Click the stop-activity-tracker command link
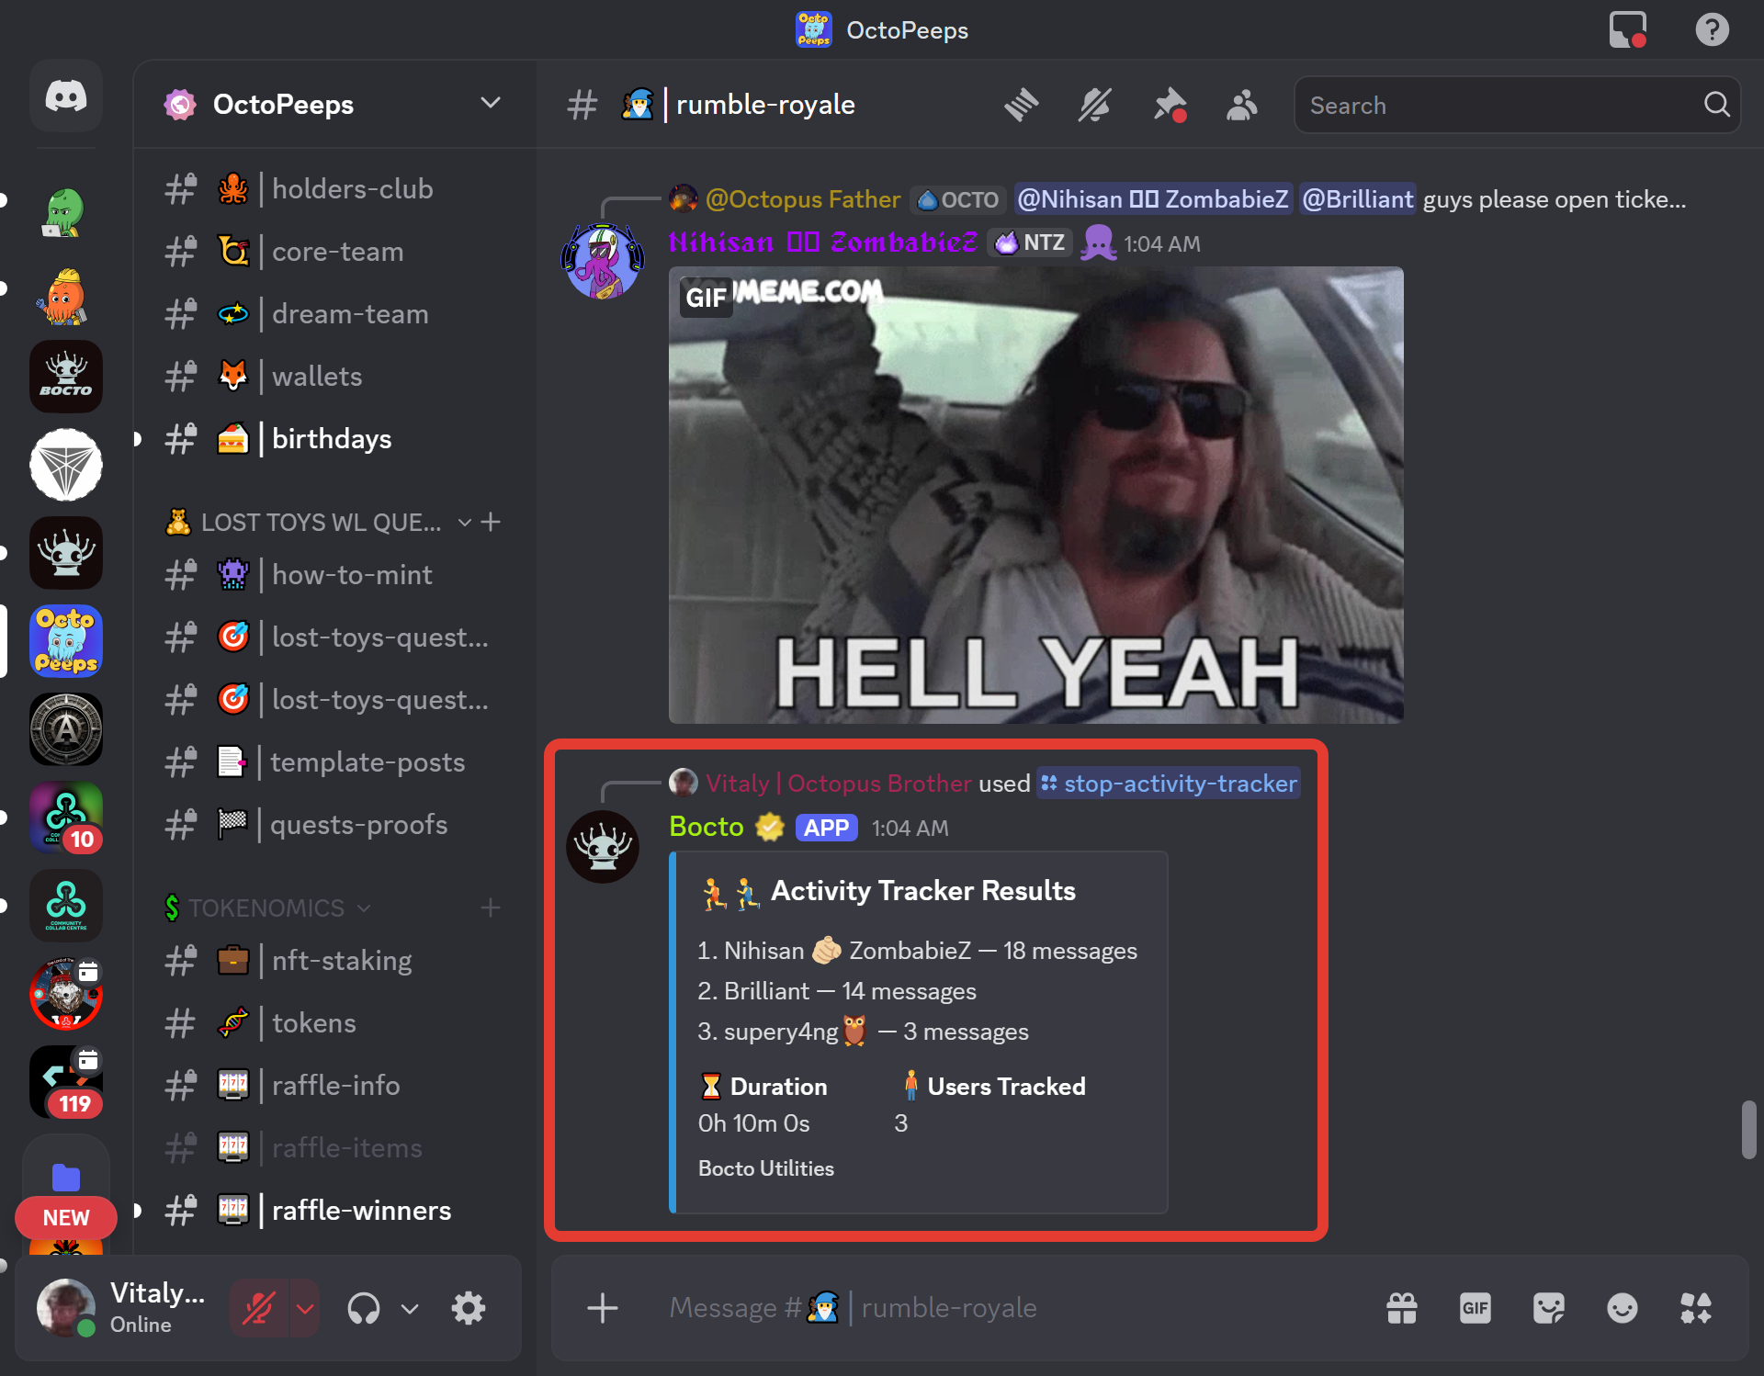The image size is (1764, 1376). pyautogui.click(x=1169, y=784)
